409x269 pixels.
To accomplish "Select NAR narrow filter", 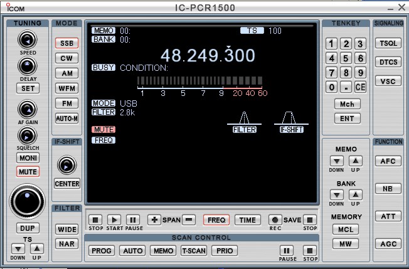I will [x=66, y=244].
